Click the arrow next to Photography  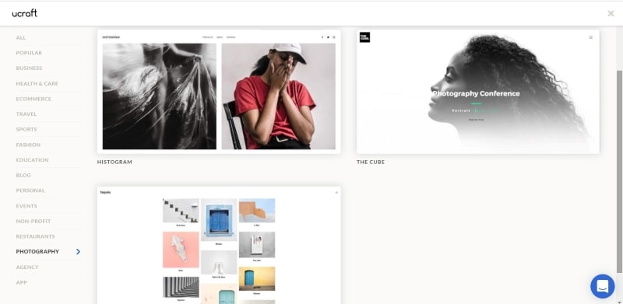point(79,252)
